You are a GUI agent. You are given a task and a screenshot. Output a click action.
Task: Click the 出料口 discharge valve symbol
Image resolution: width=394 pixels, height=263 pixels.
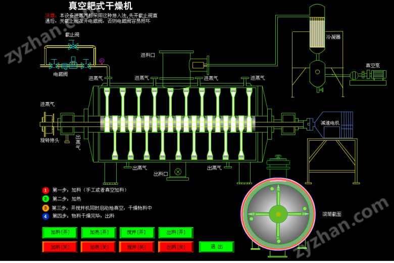pos(177,172)
